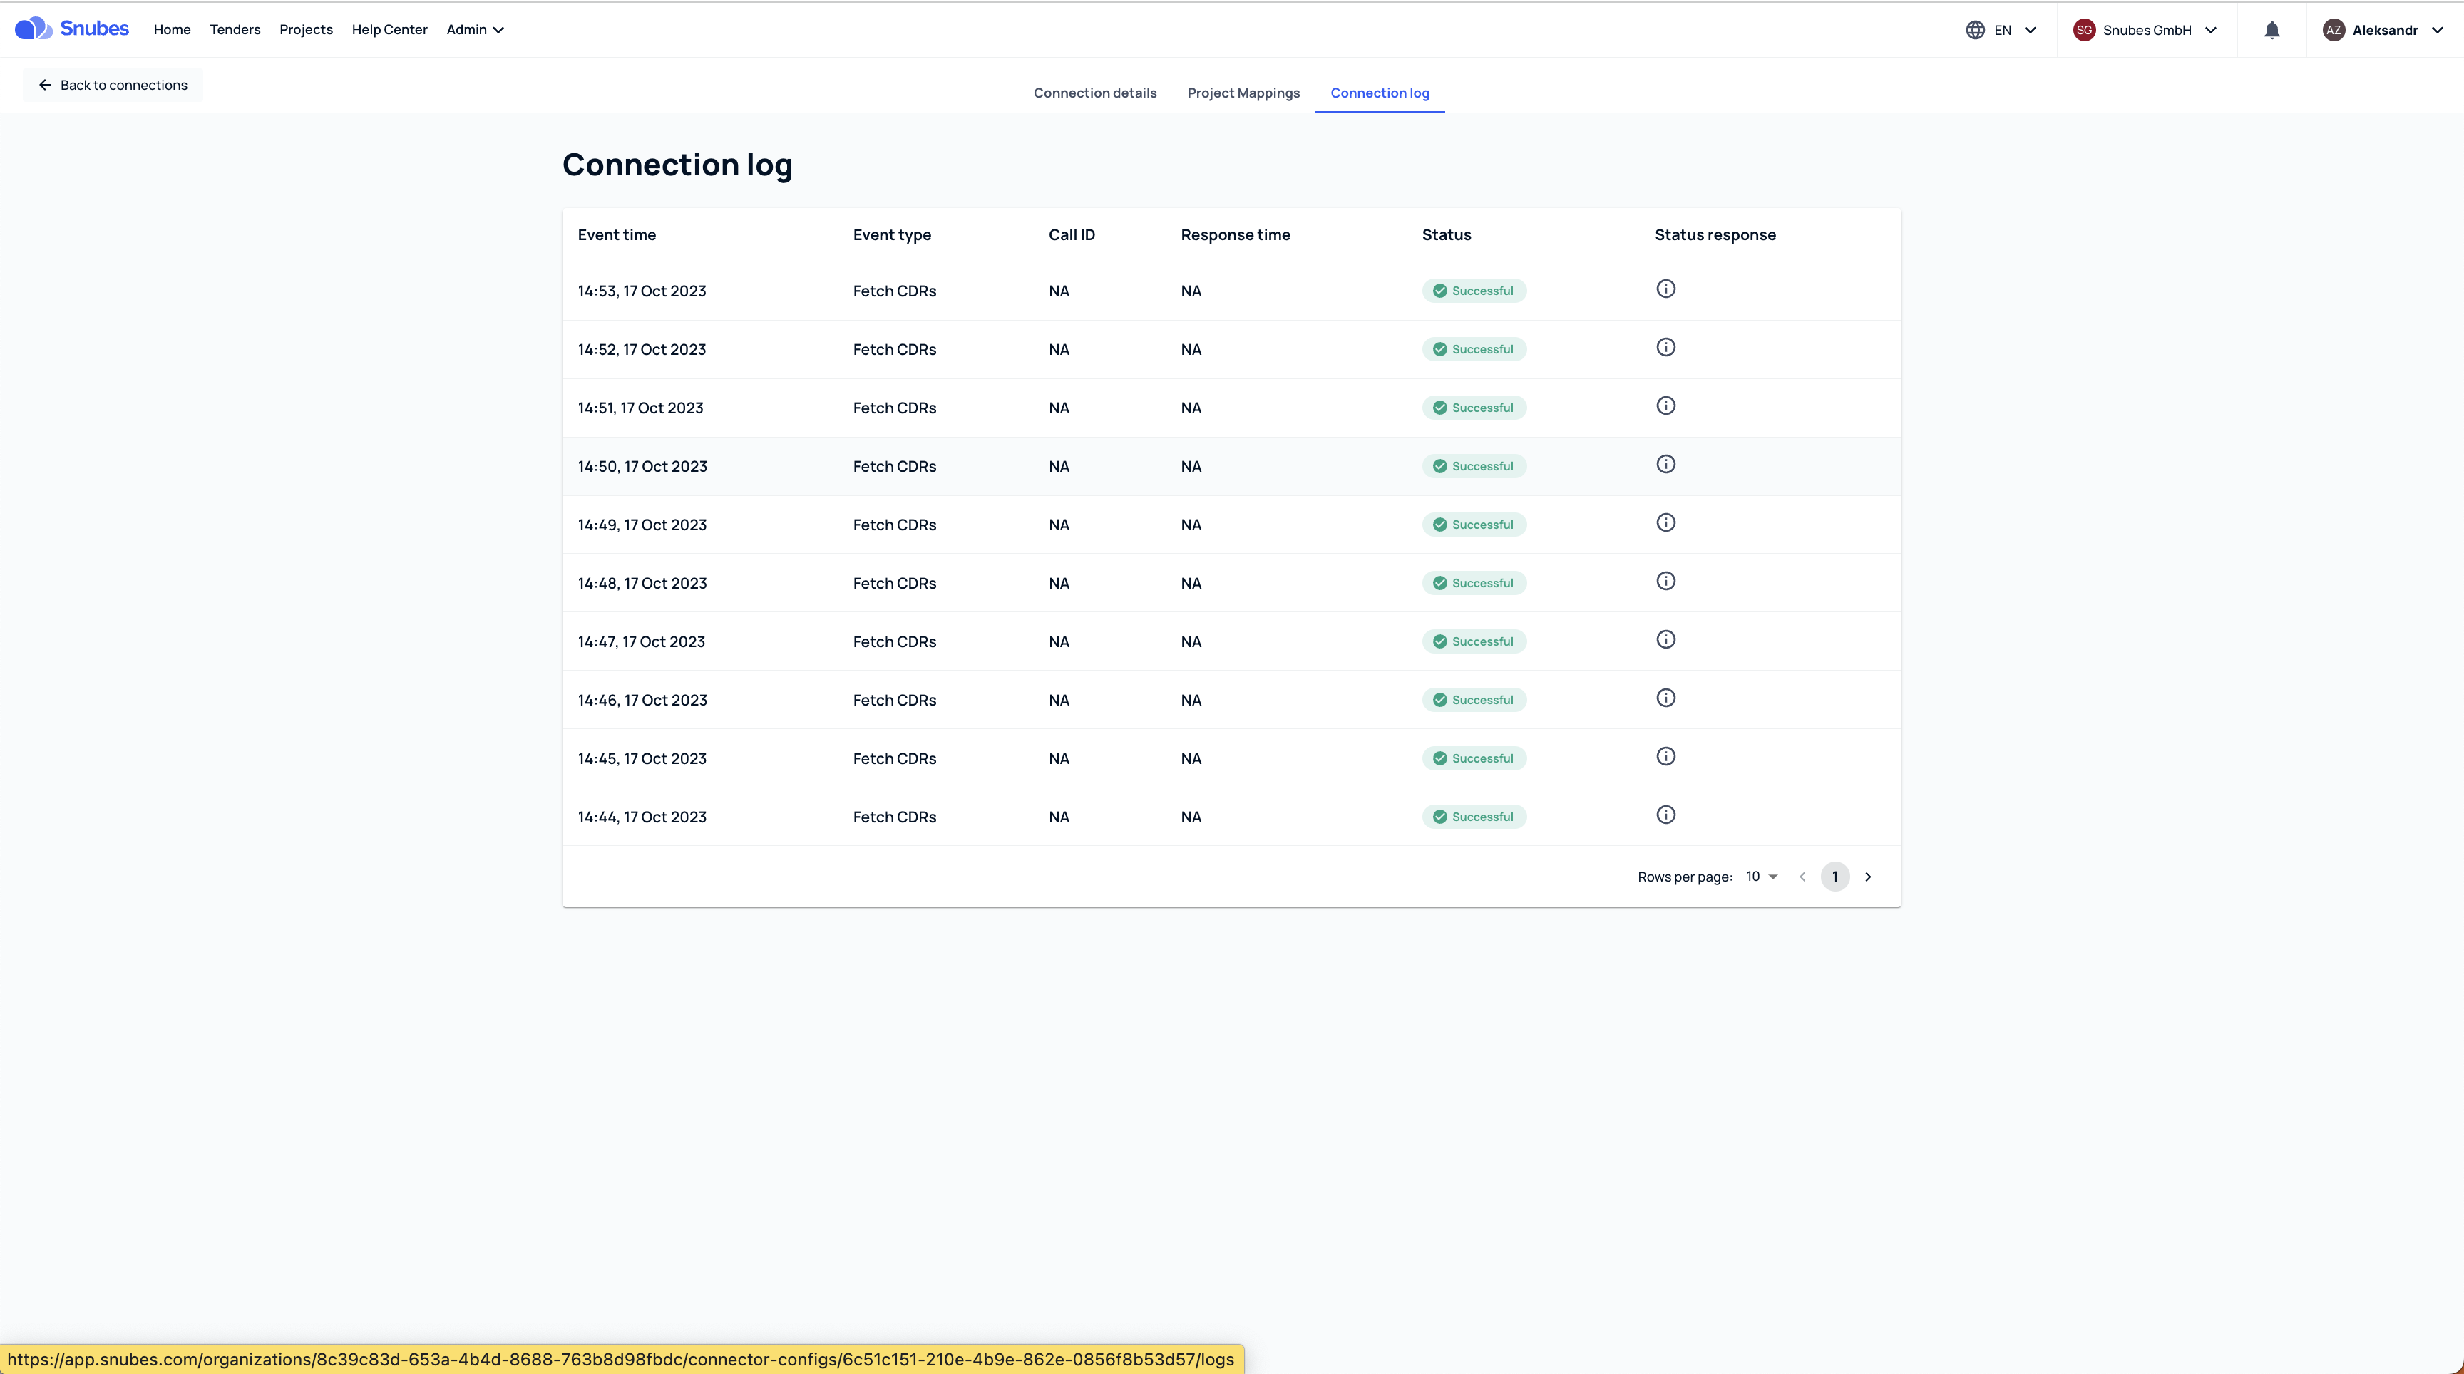View status response info for 14:53 event

click(x=1665, y=289)
